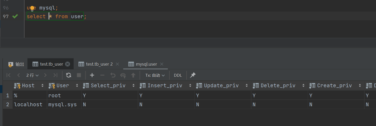Click sort arrows on Host column
Viewport: 376px width, 126px height.
(42, 85)
